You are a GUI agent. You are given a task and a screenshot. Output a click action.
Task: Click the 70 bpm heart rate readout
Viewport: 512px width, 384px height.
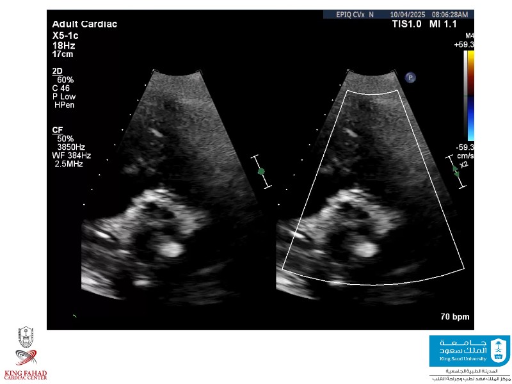[x=455, y=317]
